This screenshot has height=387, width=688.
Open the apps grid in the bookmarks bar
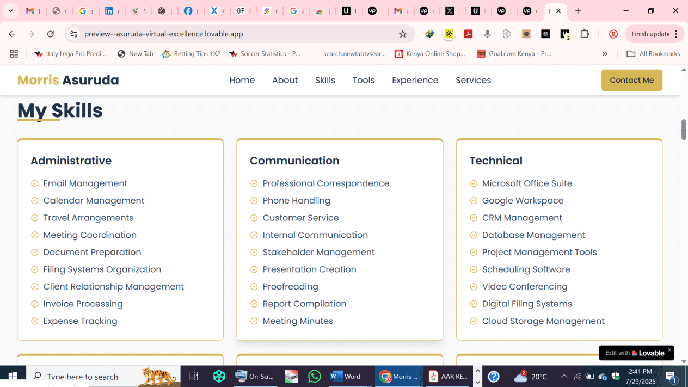14,53
